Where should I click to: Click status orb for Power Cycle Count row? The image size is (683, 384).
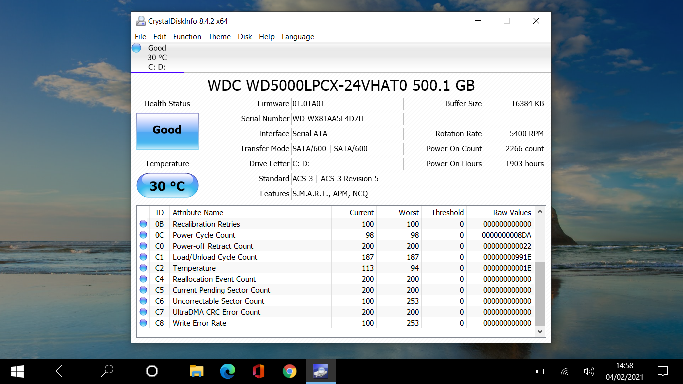coord(143,235)
